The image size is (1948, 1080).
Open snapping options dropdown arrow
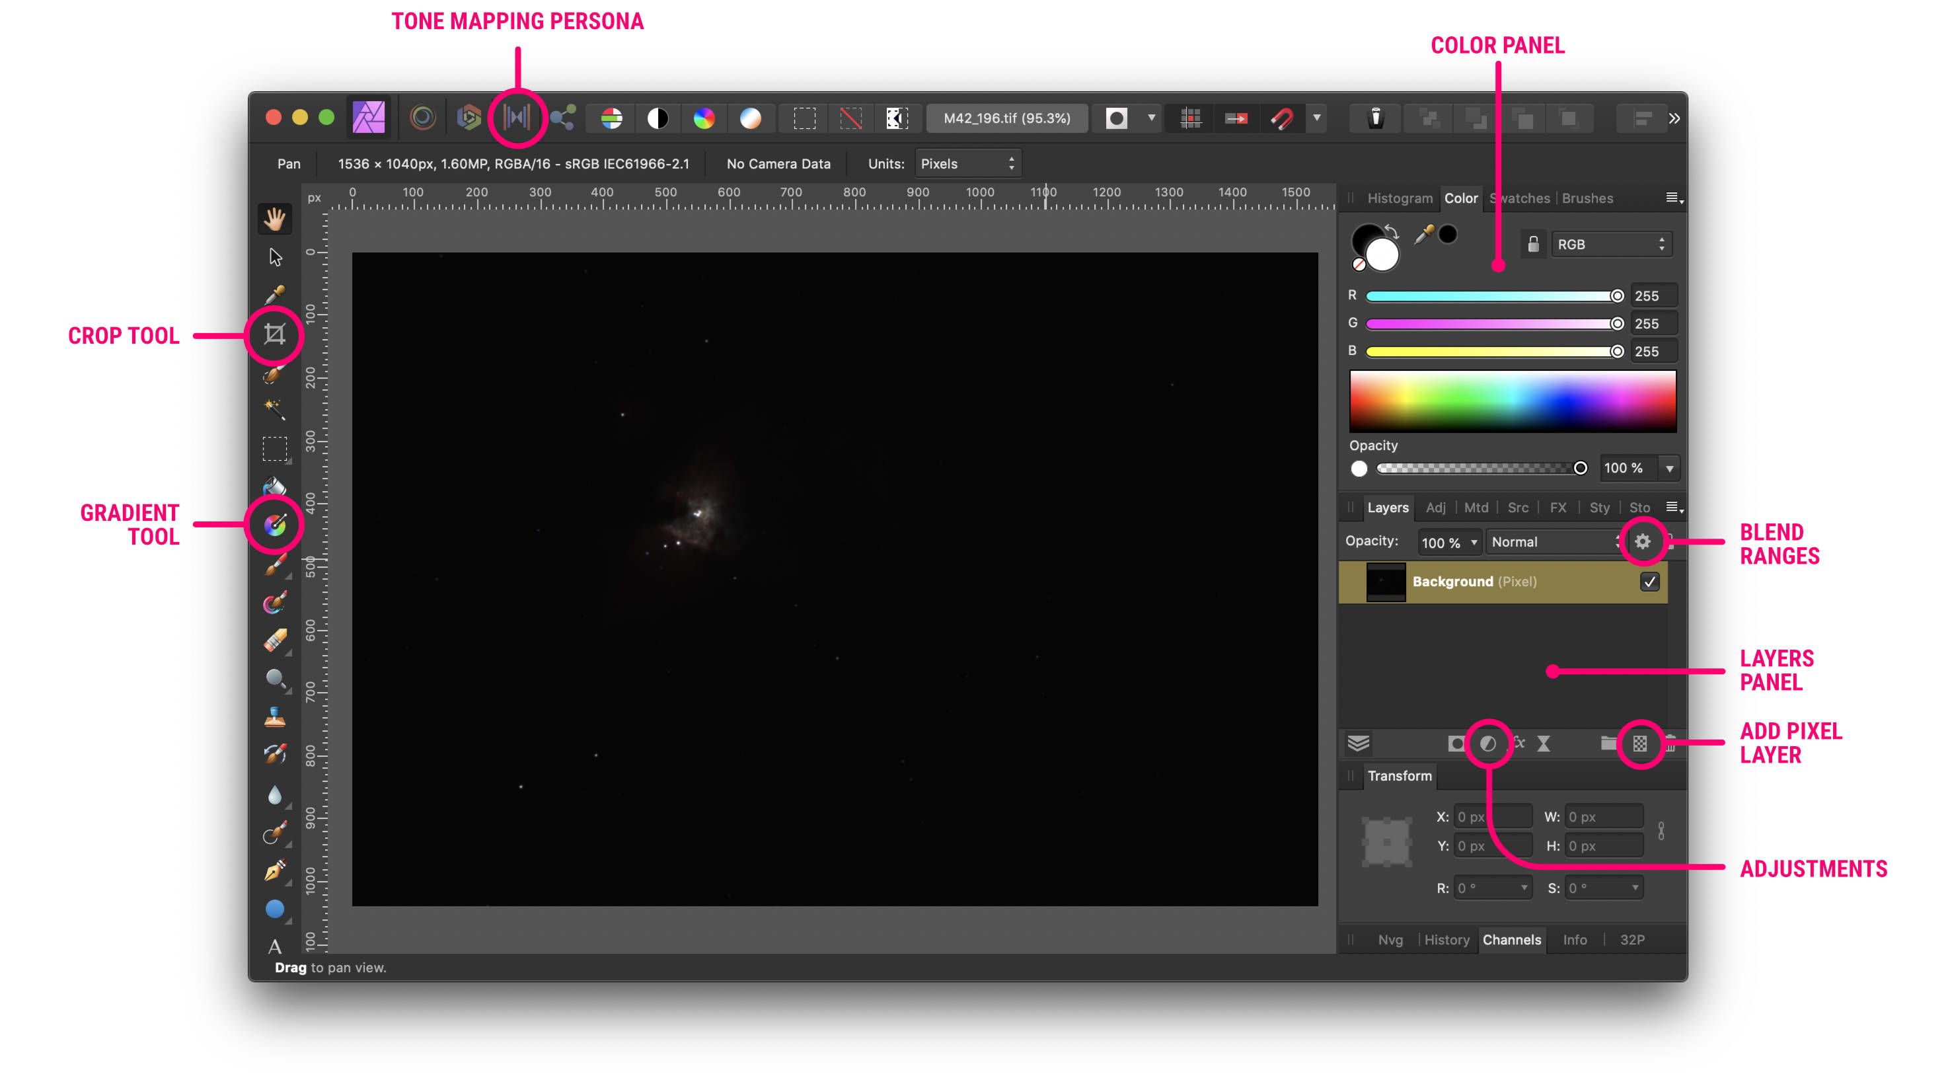click(x=1316, y=118)
